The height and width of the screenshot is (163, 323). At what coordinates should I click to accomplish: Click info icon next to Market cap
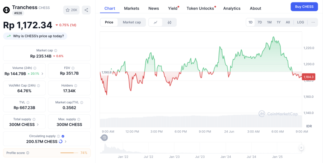click(x=56, y=51)
